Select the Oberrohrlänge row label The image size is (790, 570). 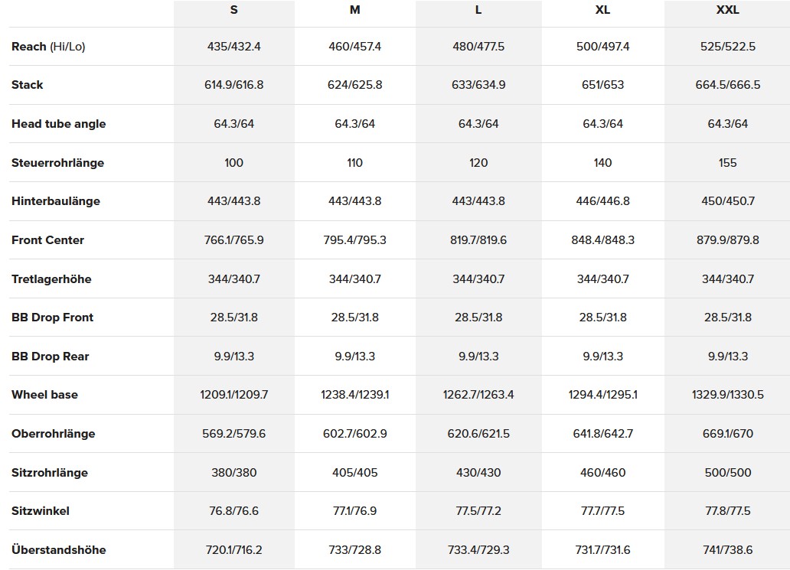pyautogui.click(x=54, y=434)
